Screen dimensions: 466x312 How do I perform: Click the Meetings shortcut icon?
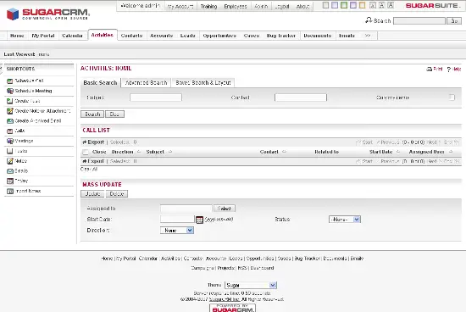pyautogui.click(x=10, y=141)
